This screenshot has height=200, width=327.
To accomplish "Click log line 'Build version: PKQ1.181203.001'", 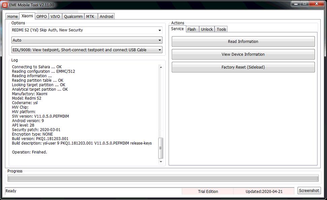I will pyautogui.click(x=40, y=139).
